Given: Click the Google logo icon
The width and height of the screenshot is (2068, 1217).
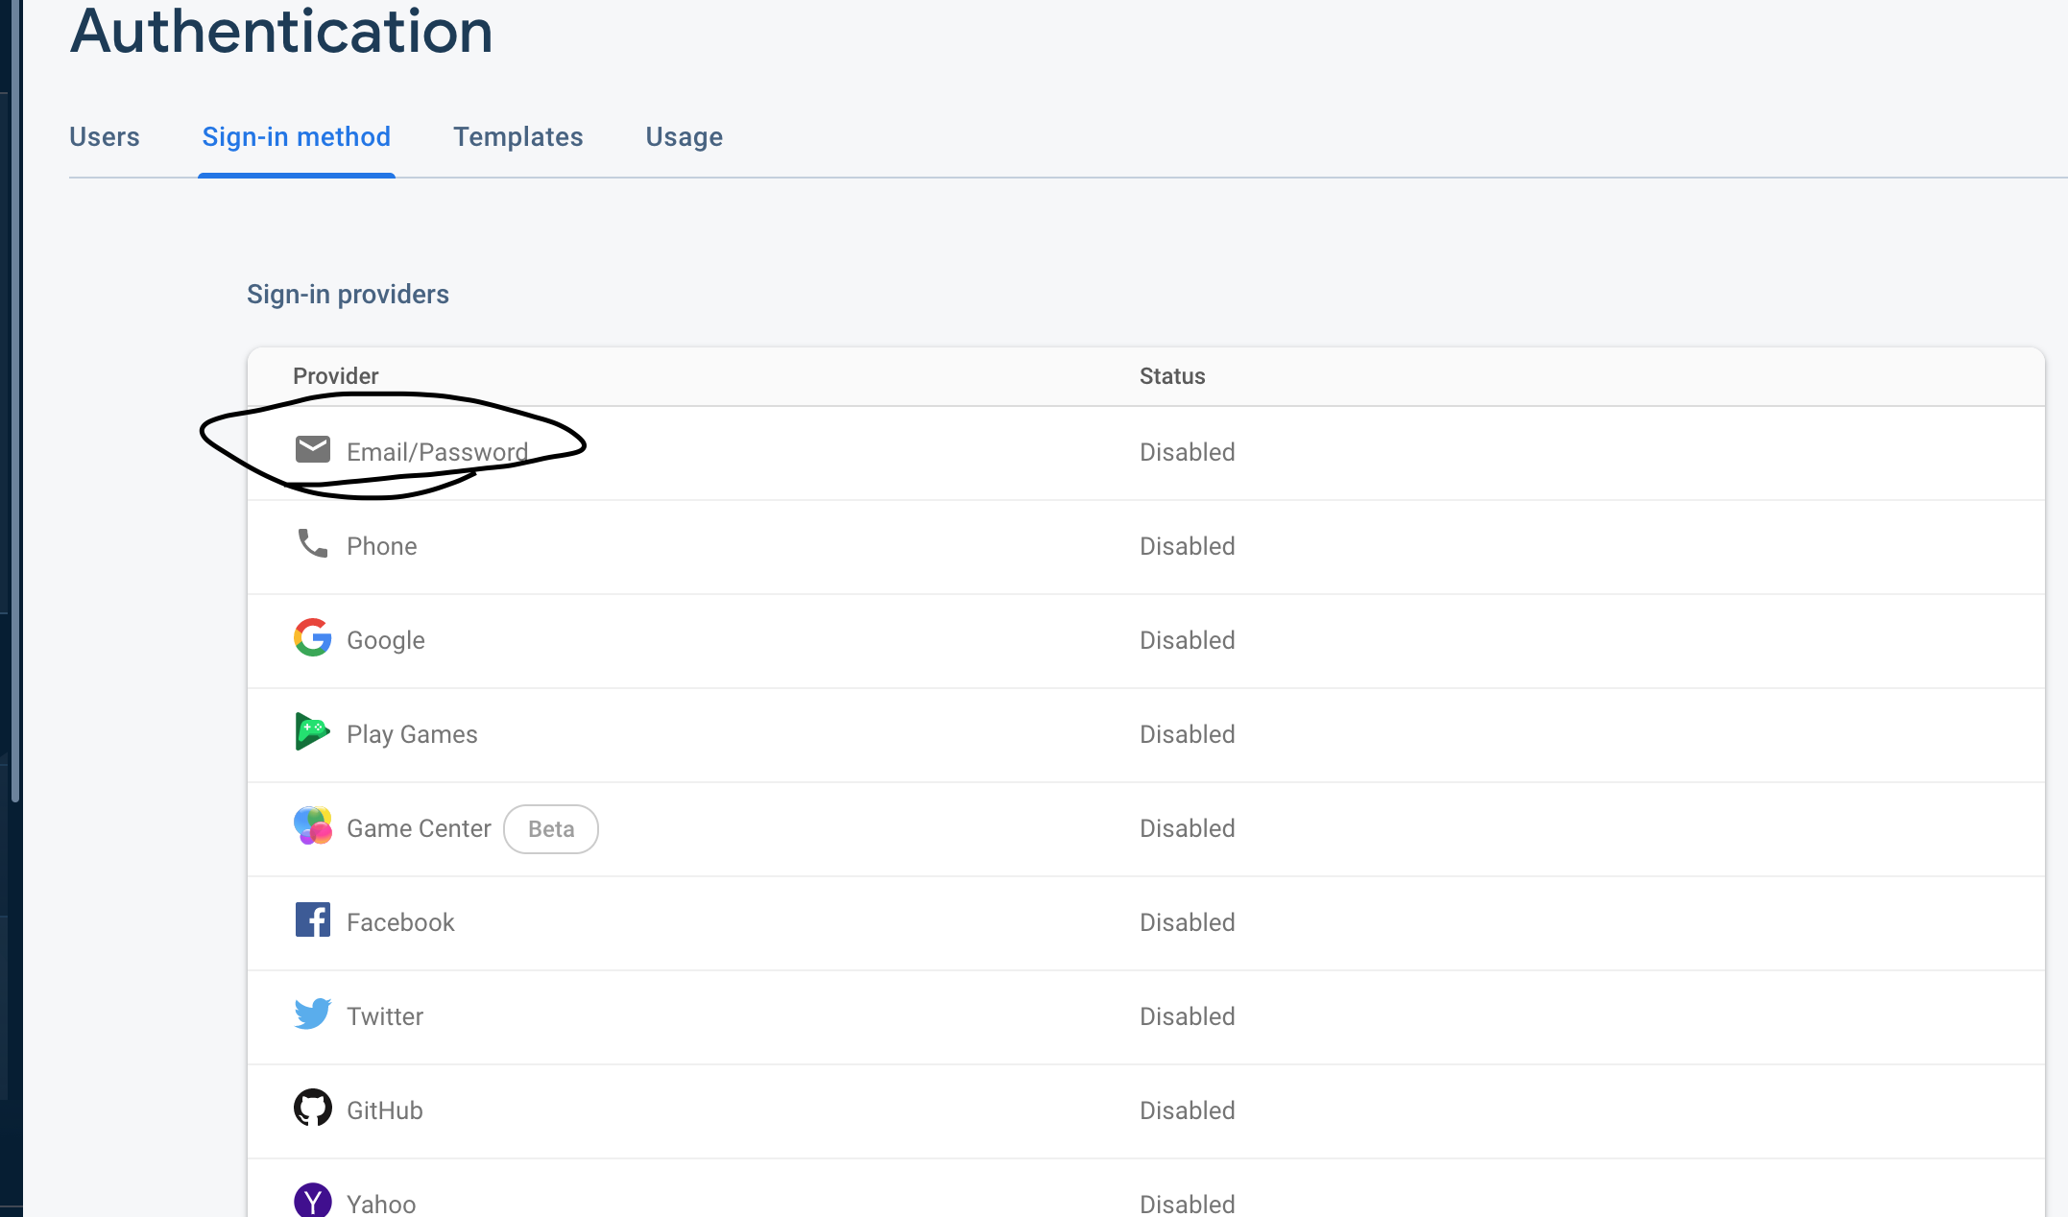Looking at the screenshot, I should (312, 637).
